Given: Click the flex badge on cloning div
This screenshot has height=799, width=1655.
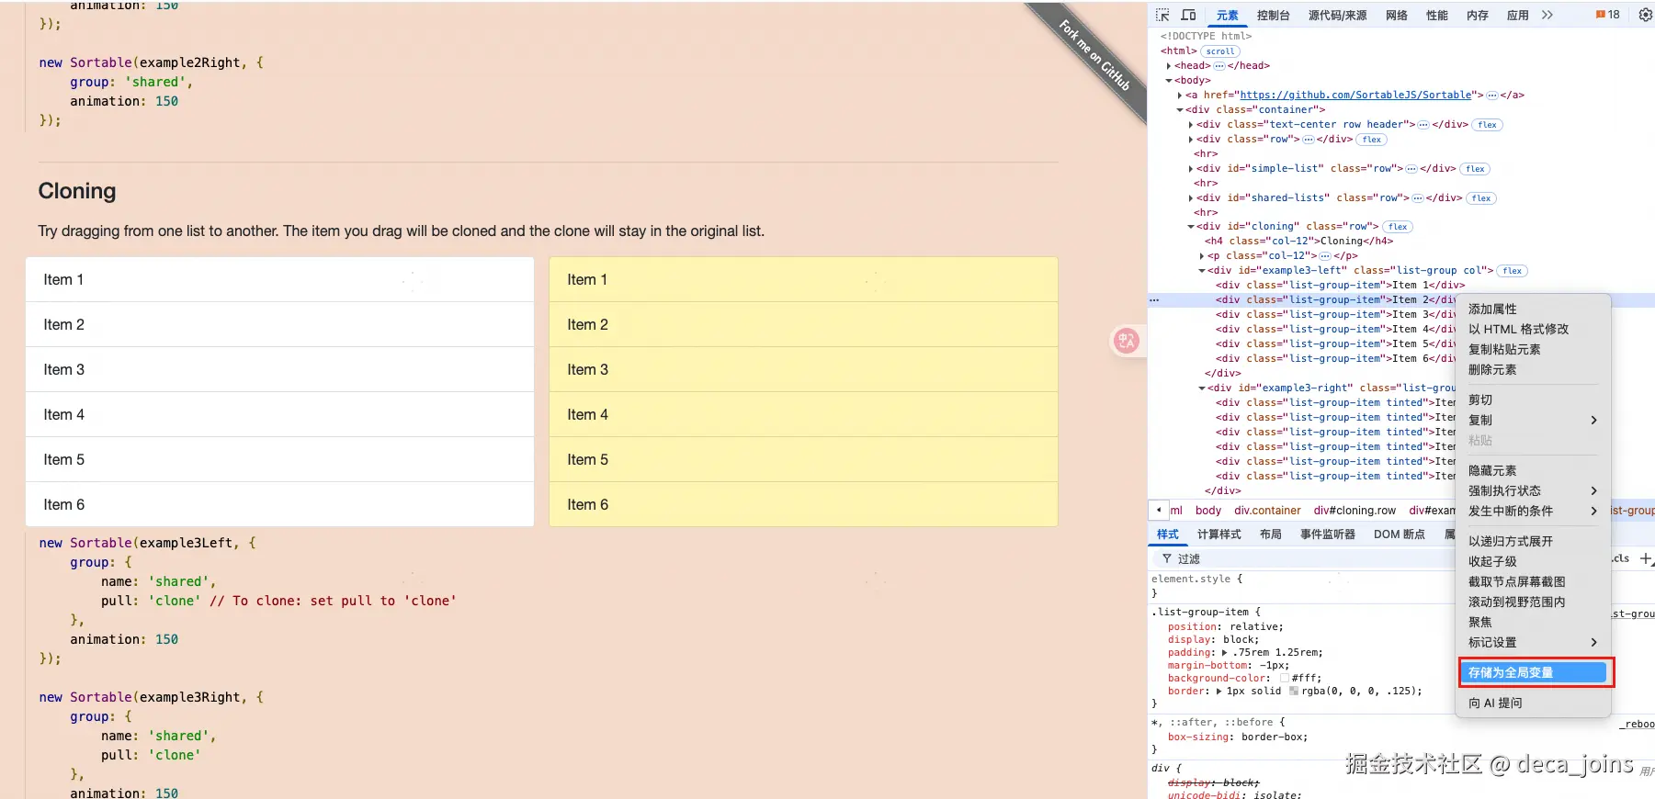Looking at the screenshot, I should [x=1398, y=227].
